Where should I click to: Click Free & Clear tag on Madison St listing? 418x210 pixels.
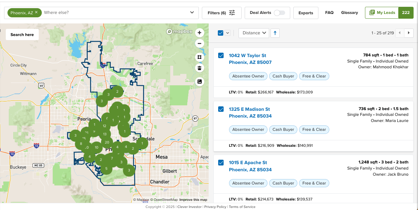314,129
